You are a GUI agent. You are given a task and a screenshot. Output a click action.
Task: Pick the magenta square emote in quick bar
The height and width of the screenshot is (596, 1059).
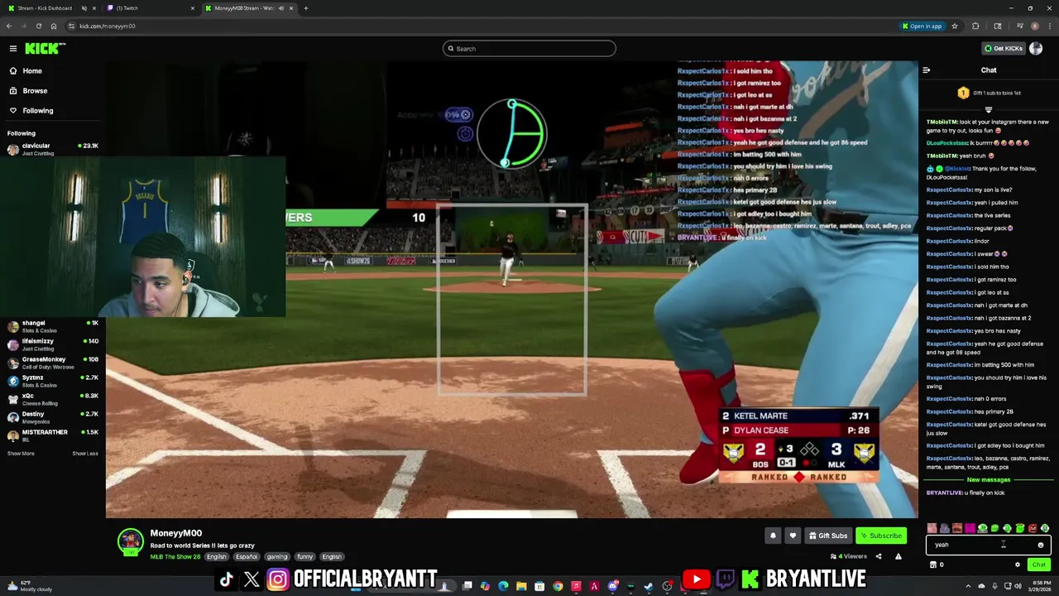(x=970, y=528)
